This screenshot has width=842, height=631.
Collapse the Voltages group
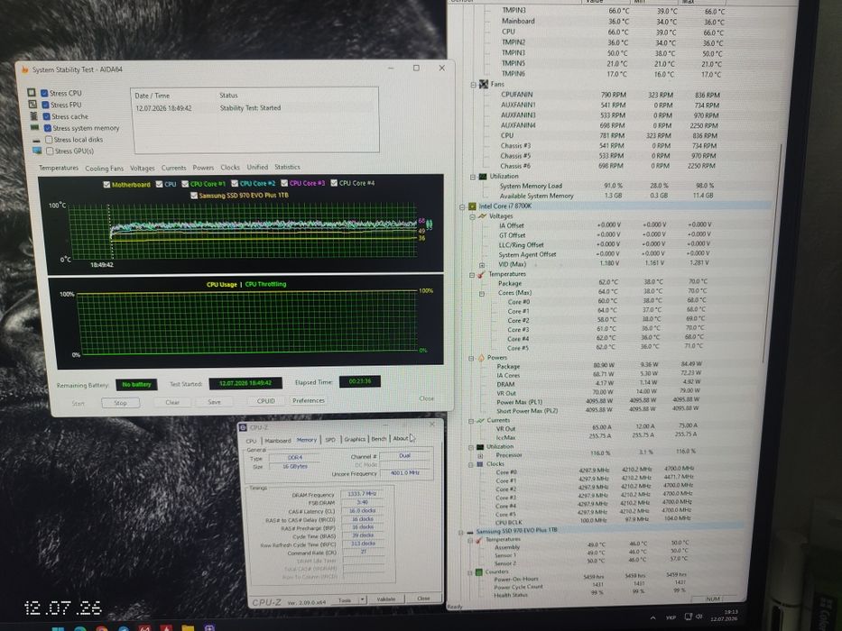[x=472, y=216]
